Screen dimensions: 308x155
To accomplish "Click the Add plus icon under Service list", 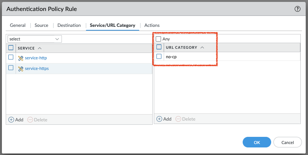I will coord(11,119).
